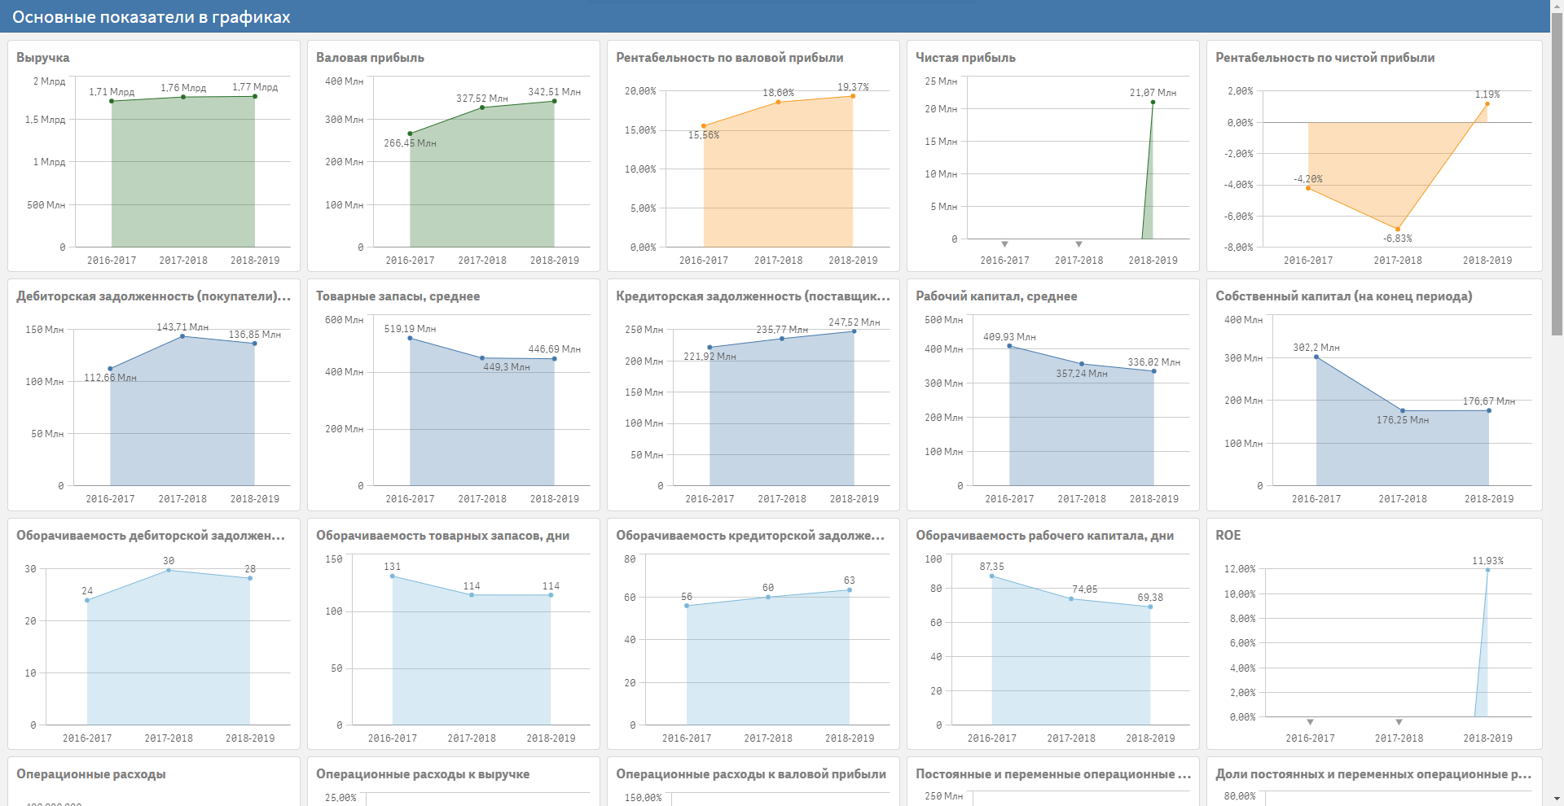Click the scroll-up arrow of the vertical scrollbar

tap(1557, 6)
